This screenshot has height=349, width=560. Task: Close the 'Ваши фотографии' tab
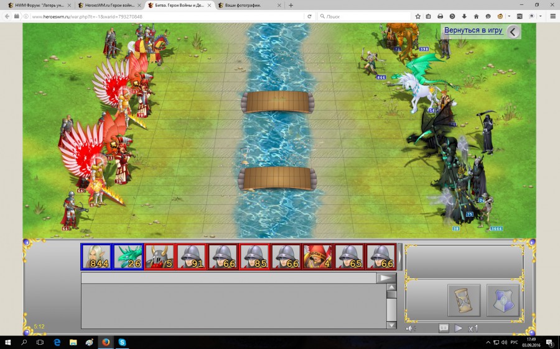pos(279,6)
